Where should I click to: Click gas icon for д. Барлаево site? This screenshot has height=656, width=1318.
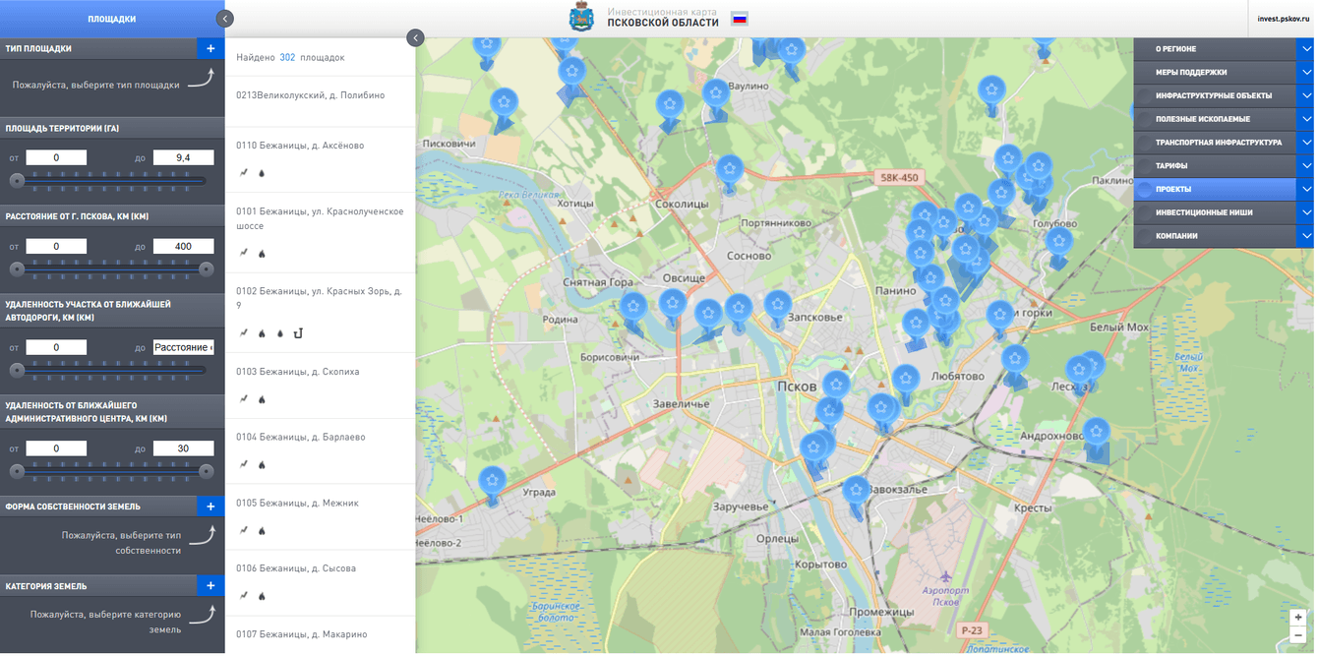click(x=262, y=463)
